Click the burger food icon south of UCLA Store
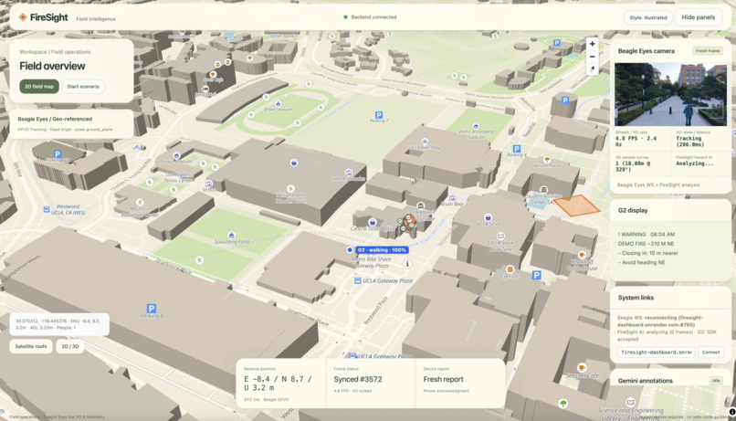736x421 pixels. pyautogui.click(x=510, y=269)
